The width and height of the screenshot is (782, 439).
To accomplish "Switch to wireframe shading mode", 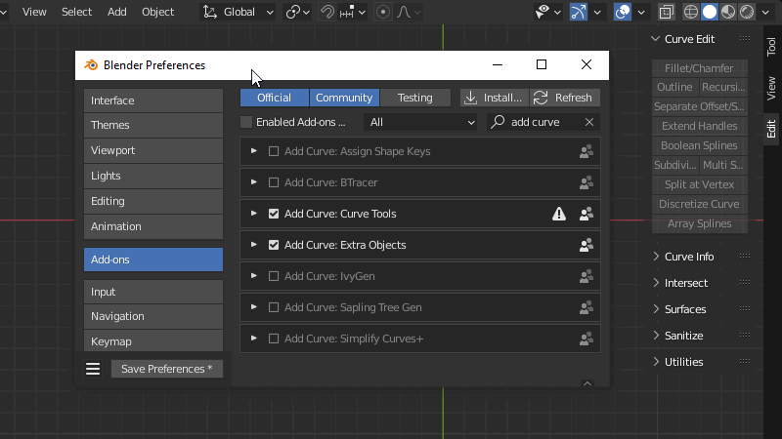I will coord(691,12).
